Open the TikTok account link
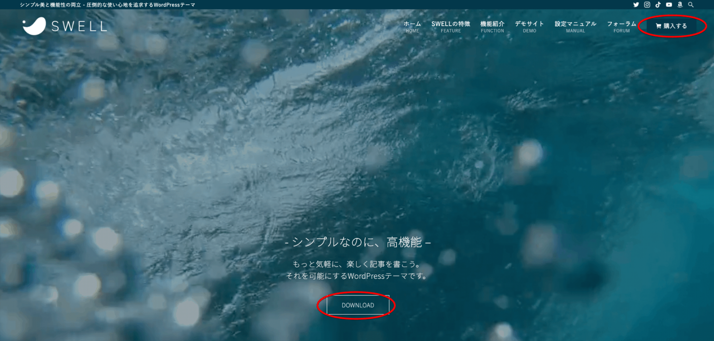 tap(658, 5)
